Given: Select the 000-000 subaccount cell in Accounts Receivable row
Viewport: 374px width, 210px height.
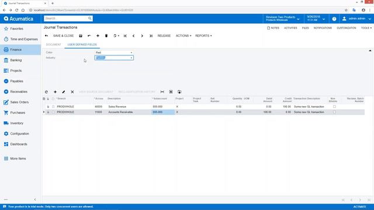Looking at the screenshot, I should pos(163,112).
